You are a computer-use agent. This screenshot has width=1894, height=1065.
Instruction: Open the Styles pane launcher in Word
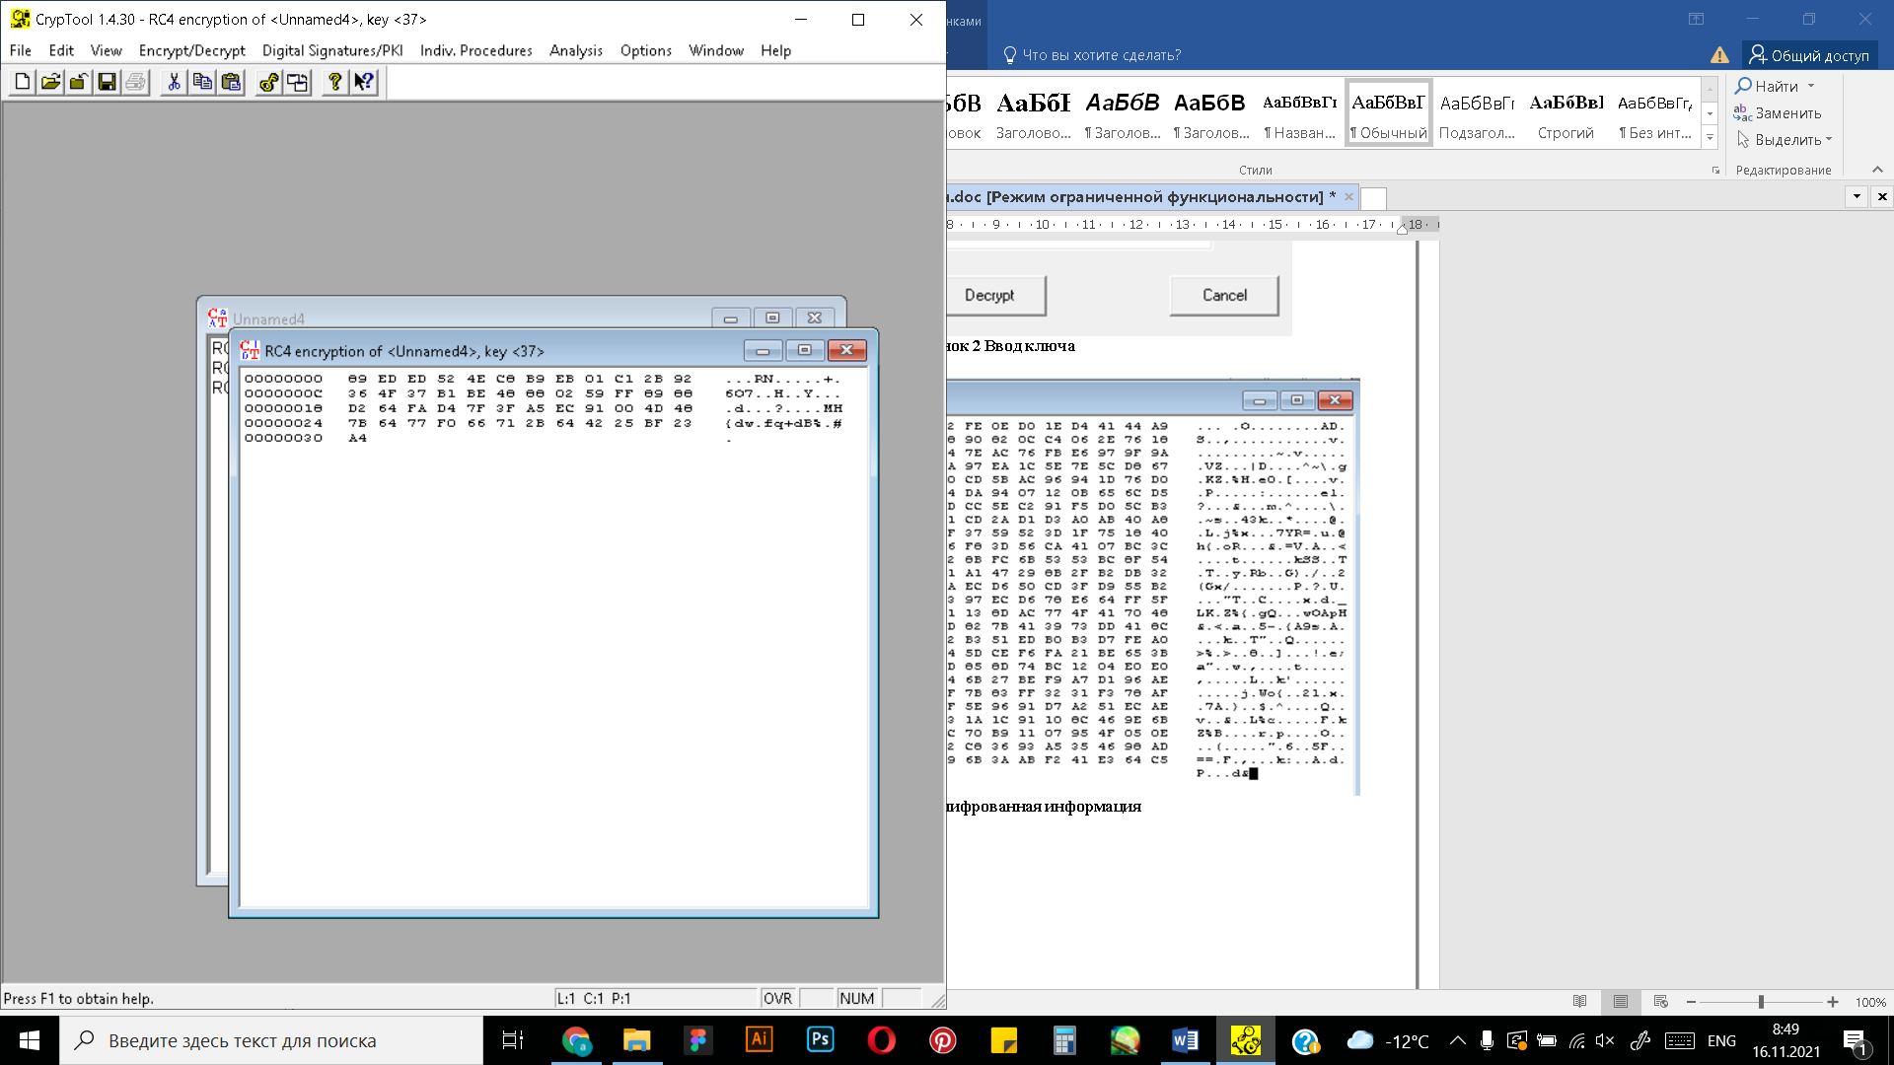(1715, 171)
